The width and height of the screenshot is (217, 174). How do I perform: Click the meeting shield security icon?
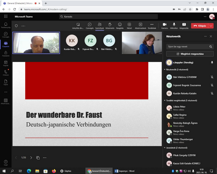tap(16, 26)
